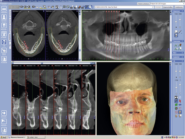Click the magnifier zoom tool in toolbar
The width and height of the screenshot is (185, 139).
pyautogui.click(x=90, y=7)
